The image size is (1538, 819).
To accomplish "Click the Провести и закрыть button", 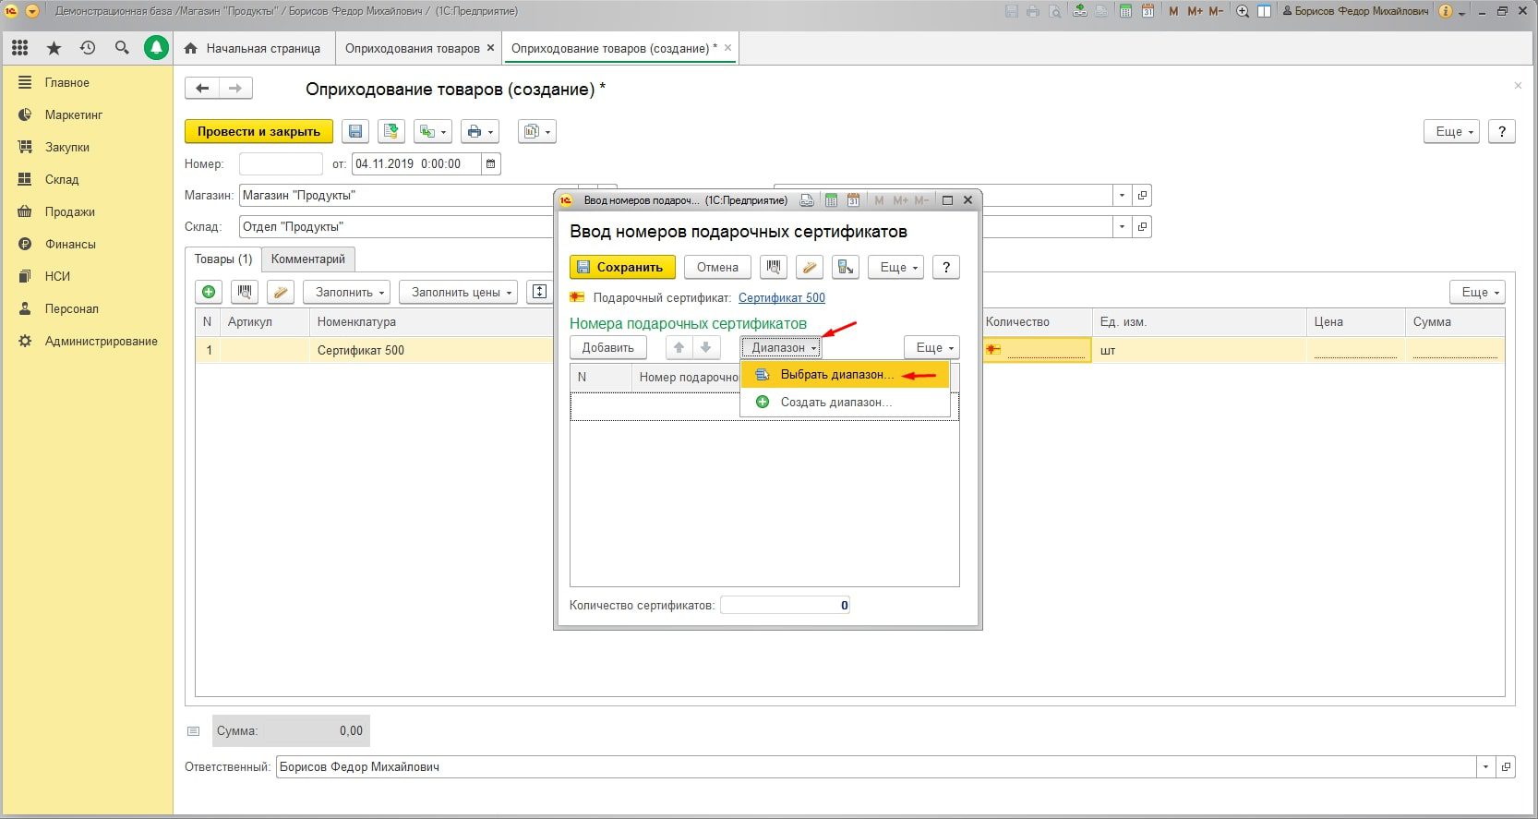I will [258, 132].
